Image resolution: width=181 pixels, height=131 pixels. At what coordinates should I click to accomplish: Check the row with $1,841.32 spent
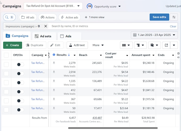click(x=6, y=92)
